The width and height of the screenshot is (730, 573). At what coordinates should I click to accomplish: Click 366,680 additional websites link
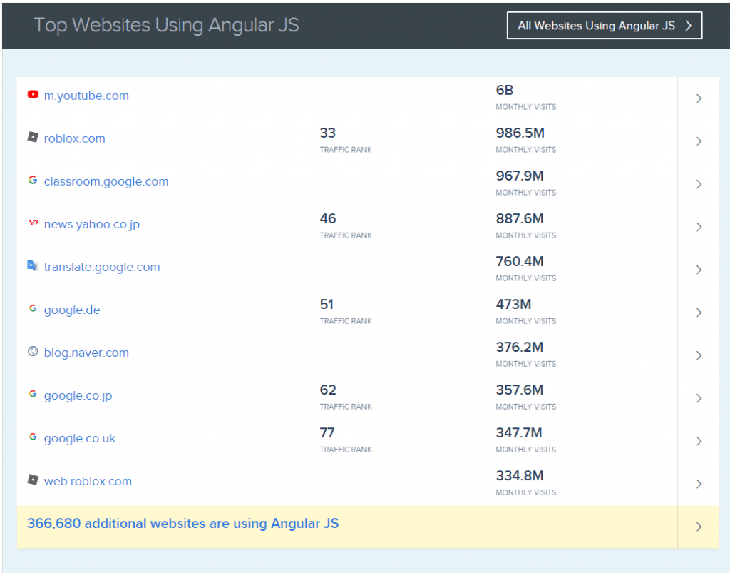[x=182, y=524]
